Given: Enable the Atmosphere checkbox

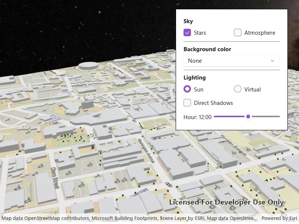Looking at the screenshot, I should 238,32.
